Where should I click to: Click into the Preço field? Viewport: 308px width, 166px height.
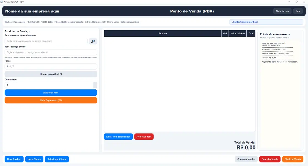tap(51, 66)
